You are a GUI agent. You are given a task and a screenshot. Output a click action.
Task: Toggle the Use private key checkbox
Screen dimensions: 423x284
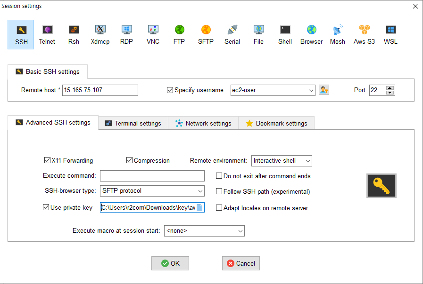point(46,207)
